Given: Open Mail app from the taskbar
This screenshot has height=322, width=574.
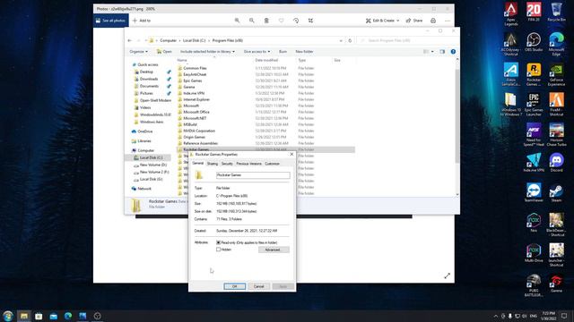Looking at the screenshot, I should pos(54,316).
